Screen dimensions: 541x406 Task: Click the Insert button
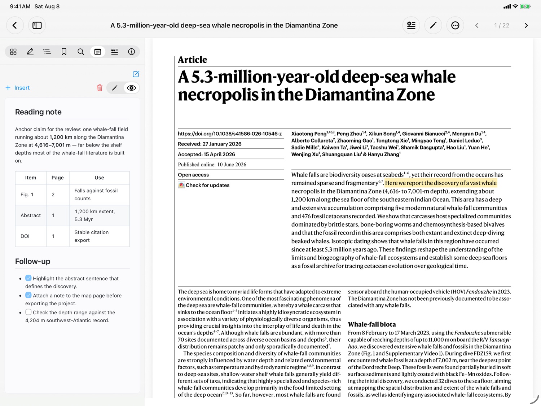coord(18,88)
